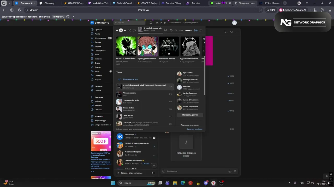Open the notifications bell in VK header
Viewport: 334px width, 187px height.
tap(151, 23)
